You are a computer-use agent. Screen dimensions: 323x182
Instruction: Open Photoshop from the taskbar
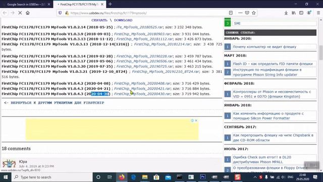(203, 177)
